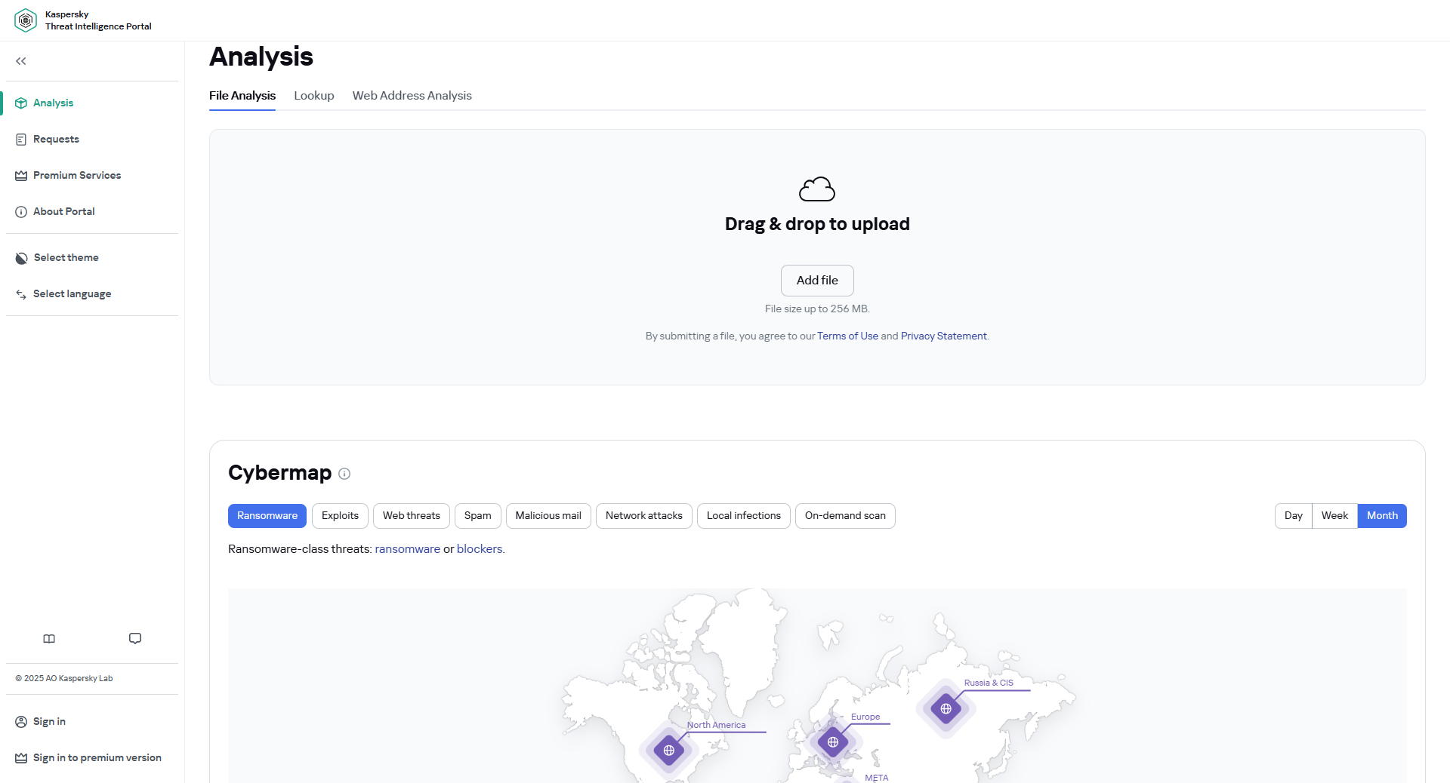Open the feedback chat bubble icon

[135, 639]
